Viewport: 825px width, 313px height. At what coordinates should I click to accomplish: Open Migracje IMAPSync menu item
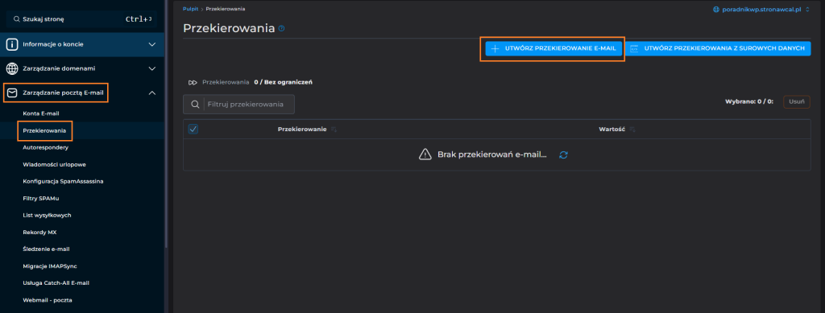click(x=50, y=266)
